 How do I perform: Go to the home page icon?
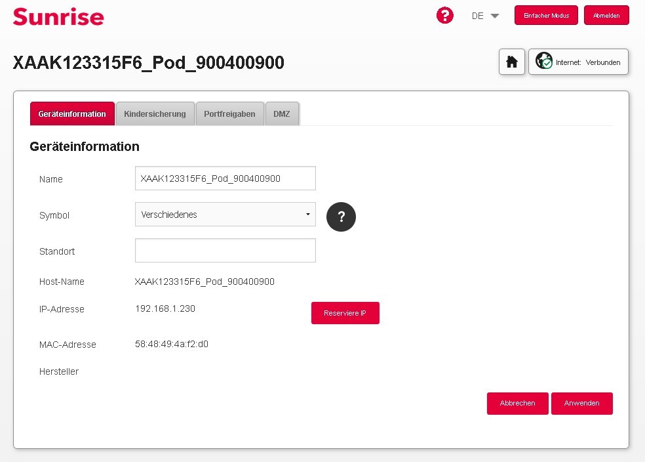(512, 62)
